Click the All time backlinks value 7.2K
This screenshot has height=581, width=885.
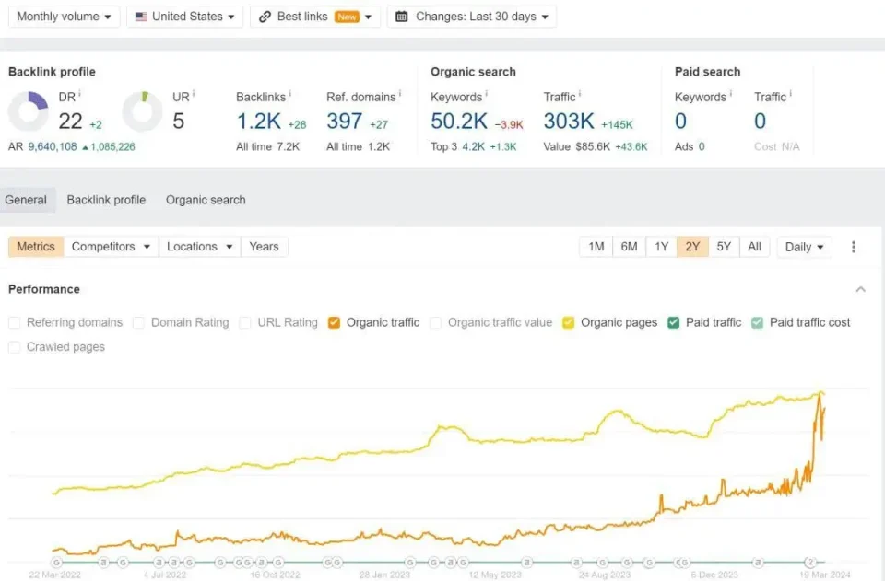coord(289,146)
